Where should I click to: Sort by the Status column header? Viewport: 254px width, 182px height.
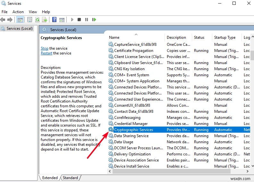pyautogui.click(x=202, y=37)
